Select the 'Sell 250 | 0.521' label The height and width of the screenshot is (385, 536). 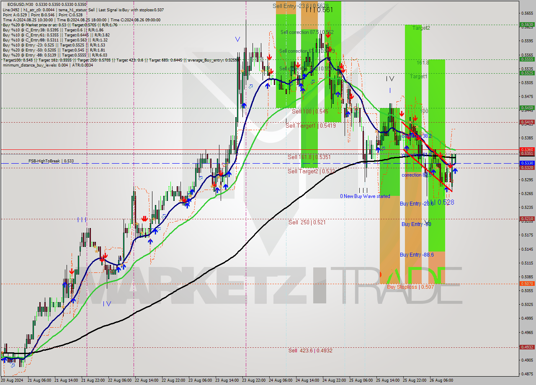(x=307, y=222)
